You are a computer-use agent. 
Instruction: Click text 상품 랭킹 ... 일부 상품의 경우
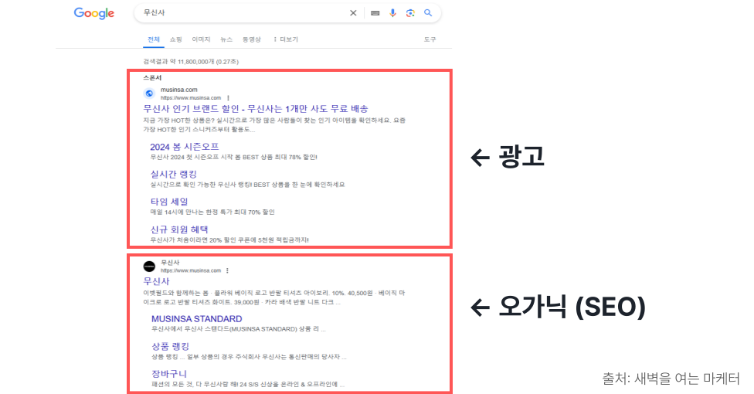pos(249,356)
